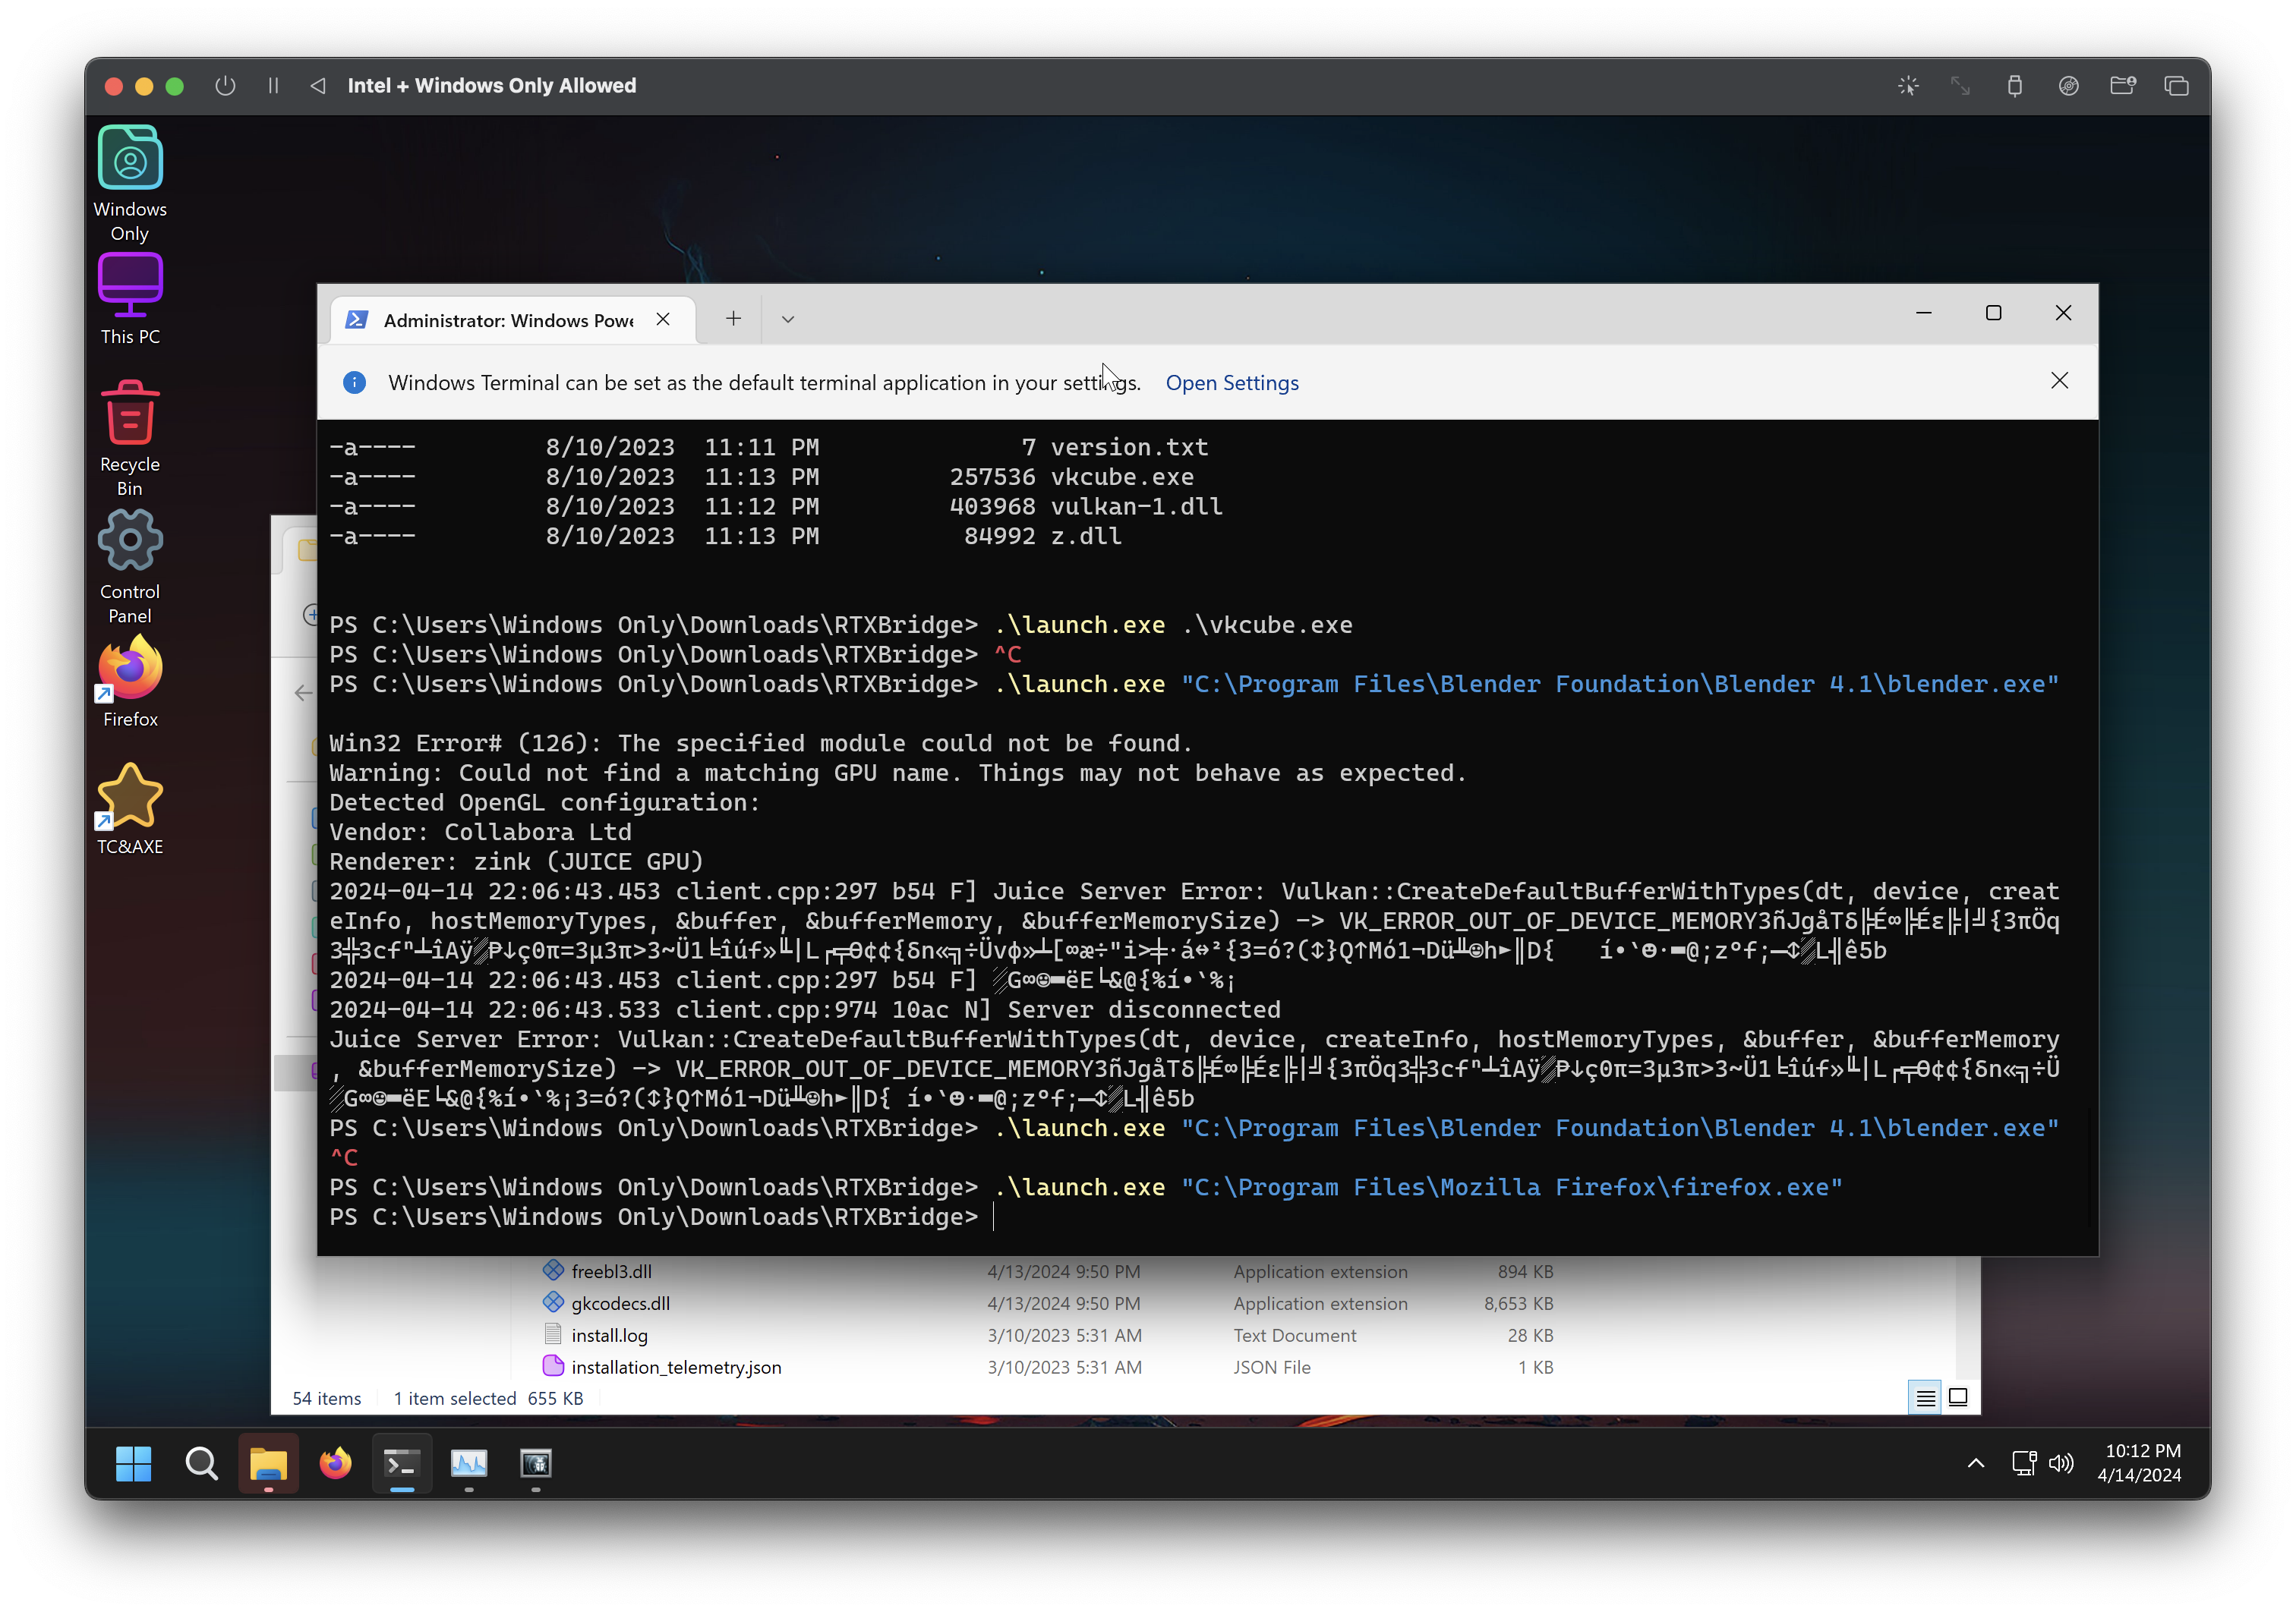
Task: Open taskbar Search
Action: [x=201, y=1464]
